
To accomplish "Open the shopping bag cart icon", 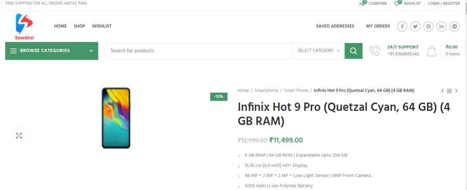I will coord(432,51).
